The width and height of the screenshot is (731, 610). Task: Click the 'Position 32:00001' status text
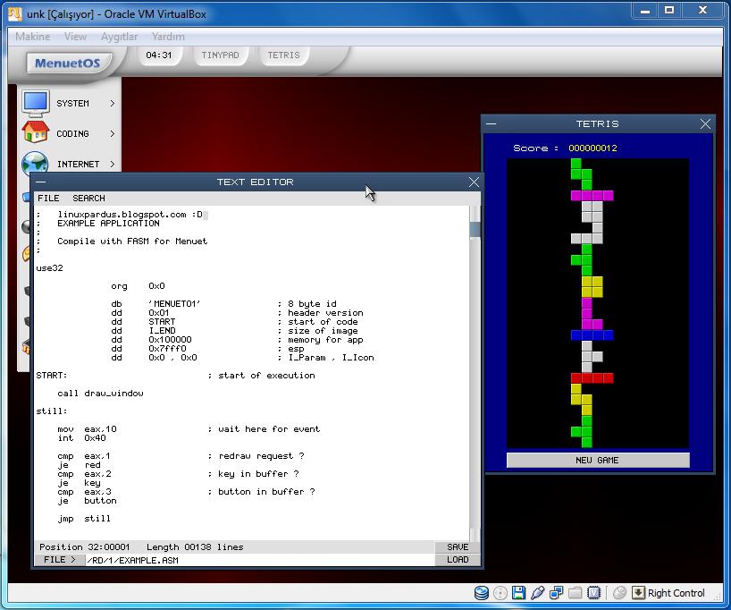(x=84, y=546)
